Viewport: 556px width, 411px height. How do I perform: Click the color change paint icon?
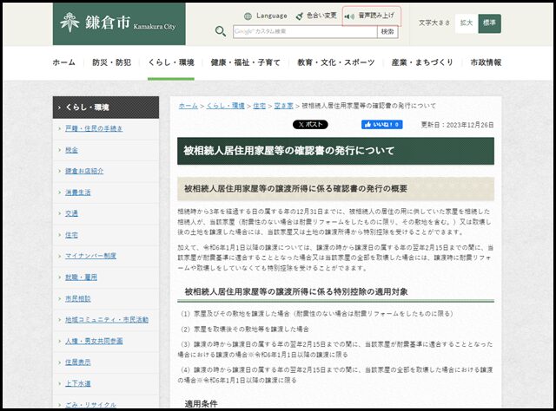point(300,16)
